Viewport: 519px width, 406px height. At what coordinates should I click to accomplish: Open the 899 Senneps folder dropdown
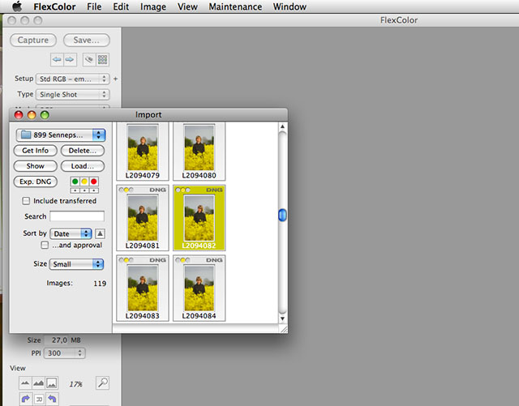point(61,135)
